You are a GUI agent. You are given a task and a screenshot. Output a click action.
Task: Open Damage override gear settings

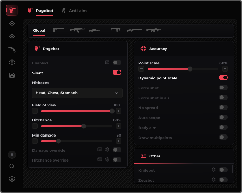point(107,150)
